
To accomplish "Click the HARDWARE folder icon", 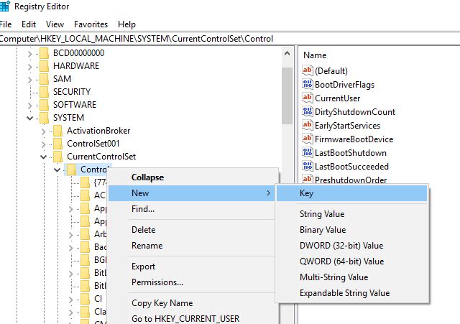I will coord(44,65).
